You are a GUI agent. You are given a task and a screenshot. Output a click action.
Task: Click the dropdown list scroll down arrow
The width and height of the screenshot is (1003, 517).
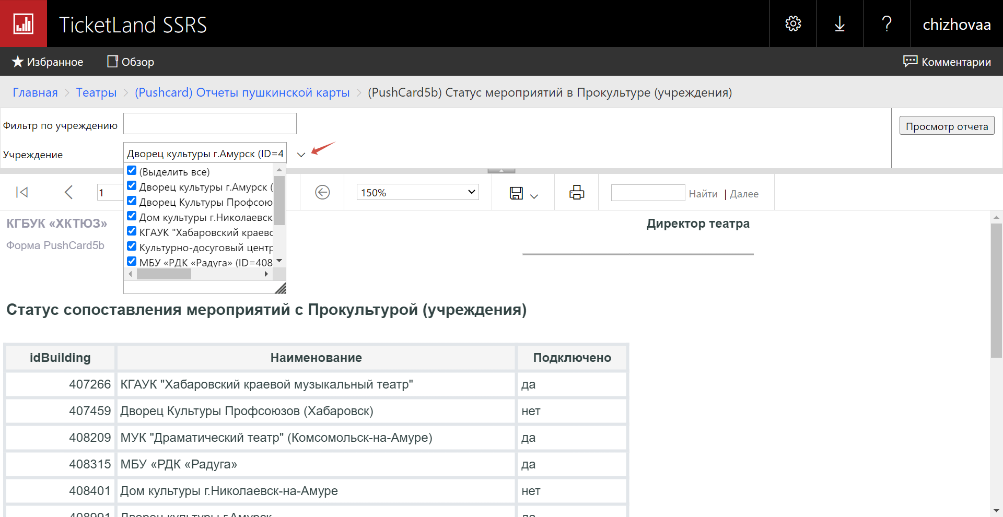coord(279,261)
